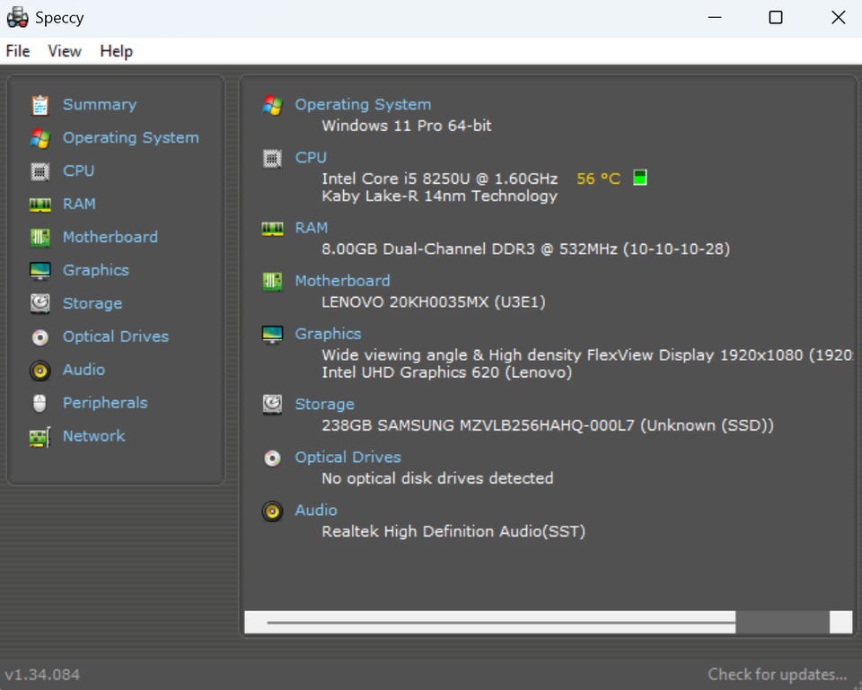Click the Summary clipboard icon in sidebar

pos(40,105)
